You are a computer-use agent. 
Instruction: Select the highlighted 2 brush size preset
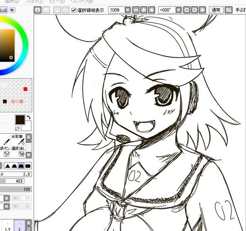point(19,226)
